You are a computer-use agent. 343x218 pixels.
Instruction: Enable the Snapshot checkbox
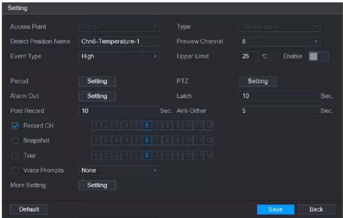15,141
